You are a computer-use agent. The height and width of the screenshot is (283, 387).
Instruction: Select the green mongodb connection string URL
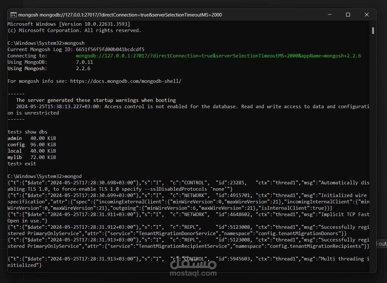pos(219,56)
